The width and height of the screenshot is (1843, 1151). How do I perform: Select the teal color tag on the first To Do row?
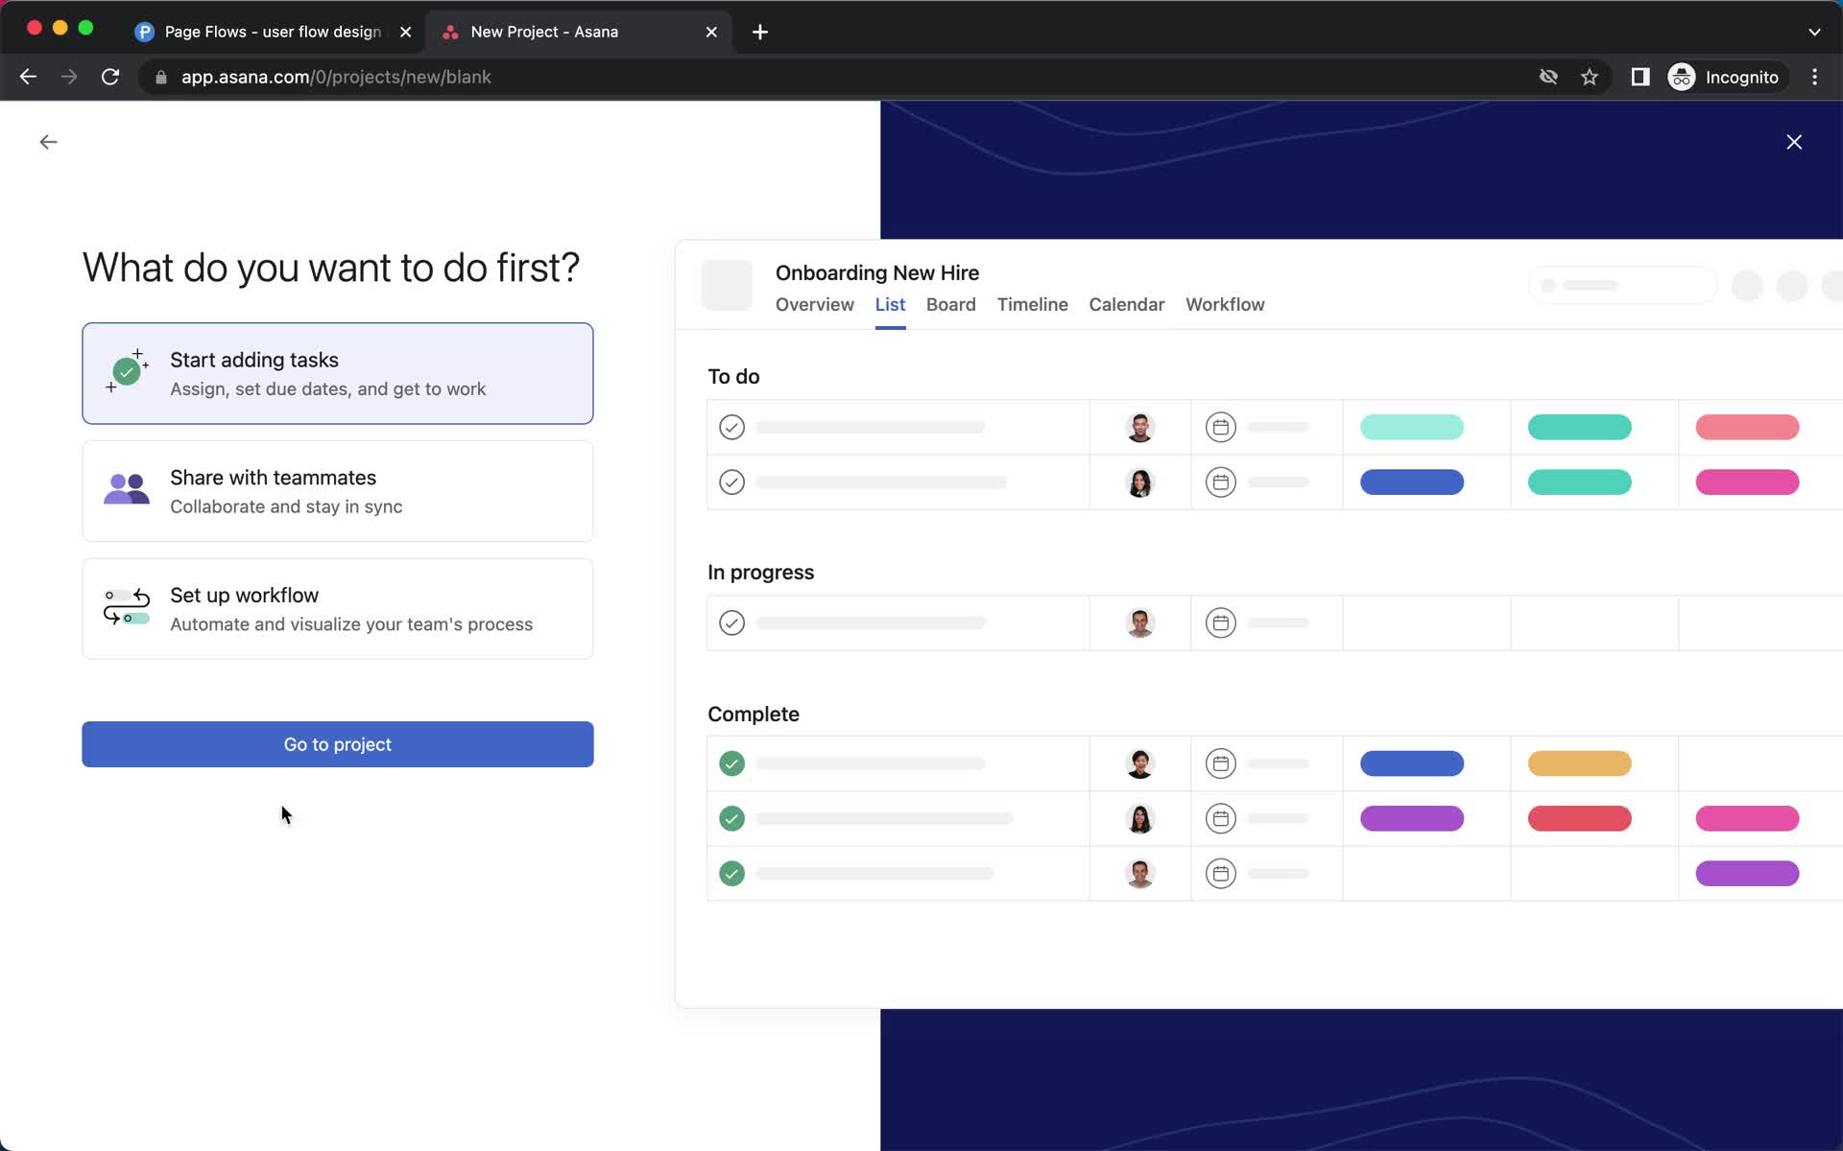[1580, 427]
